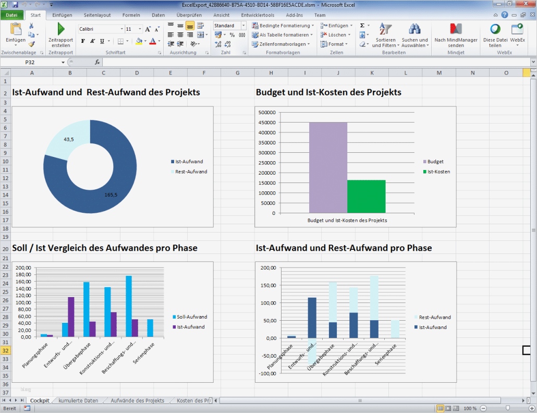537x413 pixels.
Task: Click the WebEx ribbon button
Action: point(517,35)
